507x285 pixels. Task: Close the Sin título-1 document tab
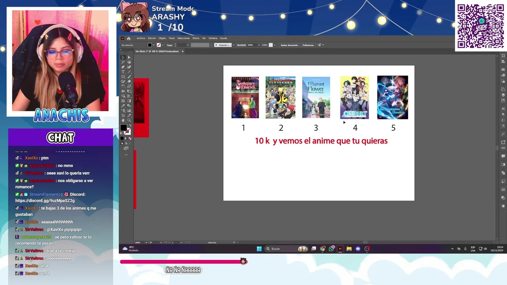[x=183, y=51]
